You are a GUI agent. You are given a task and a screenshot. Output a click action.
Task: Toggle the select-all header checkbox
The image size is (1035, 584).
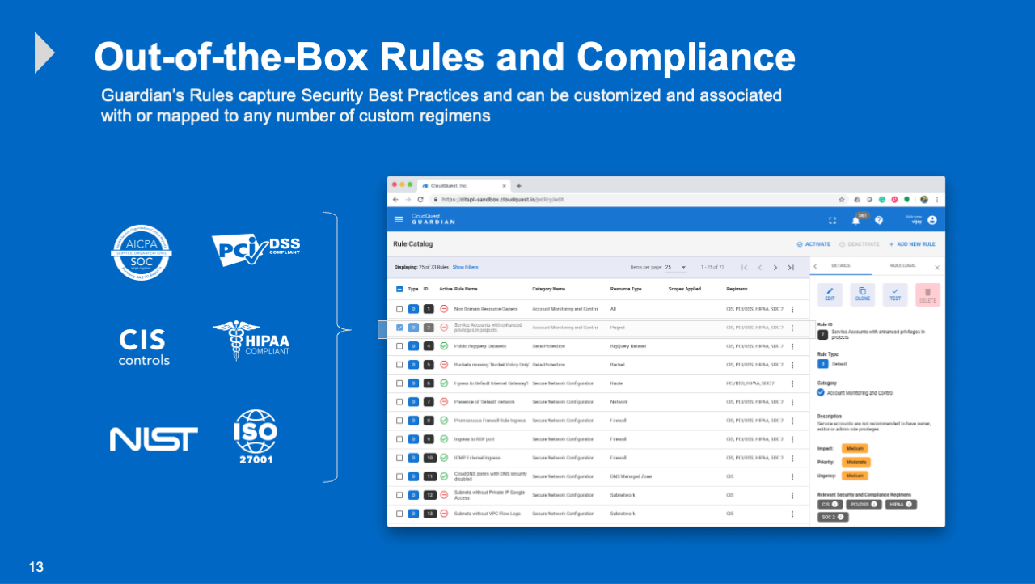(399, 289)
